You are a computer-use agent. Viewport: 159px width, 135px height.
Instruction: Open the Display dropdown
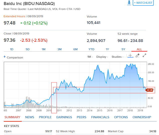102,57
